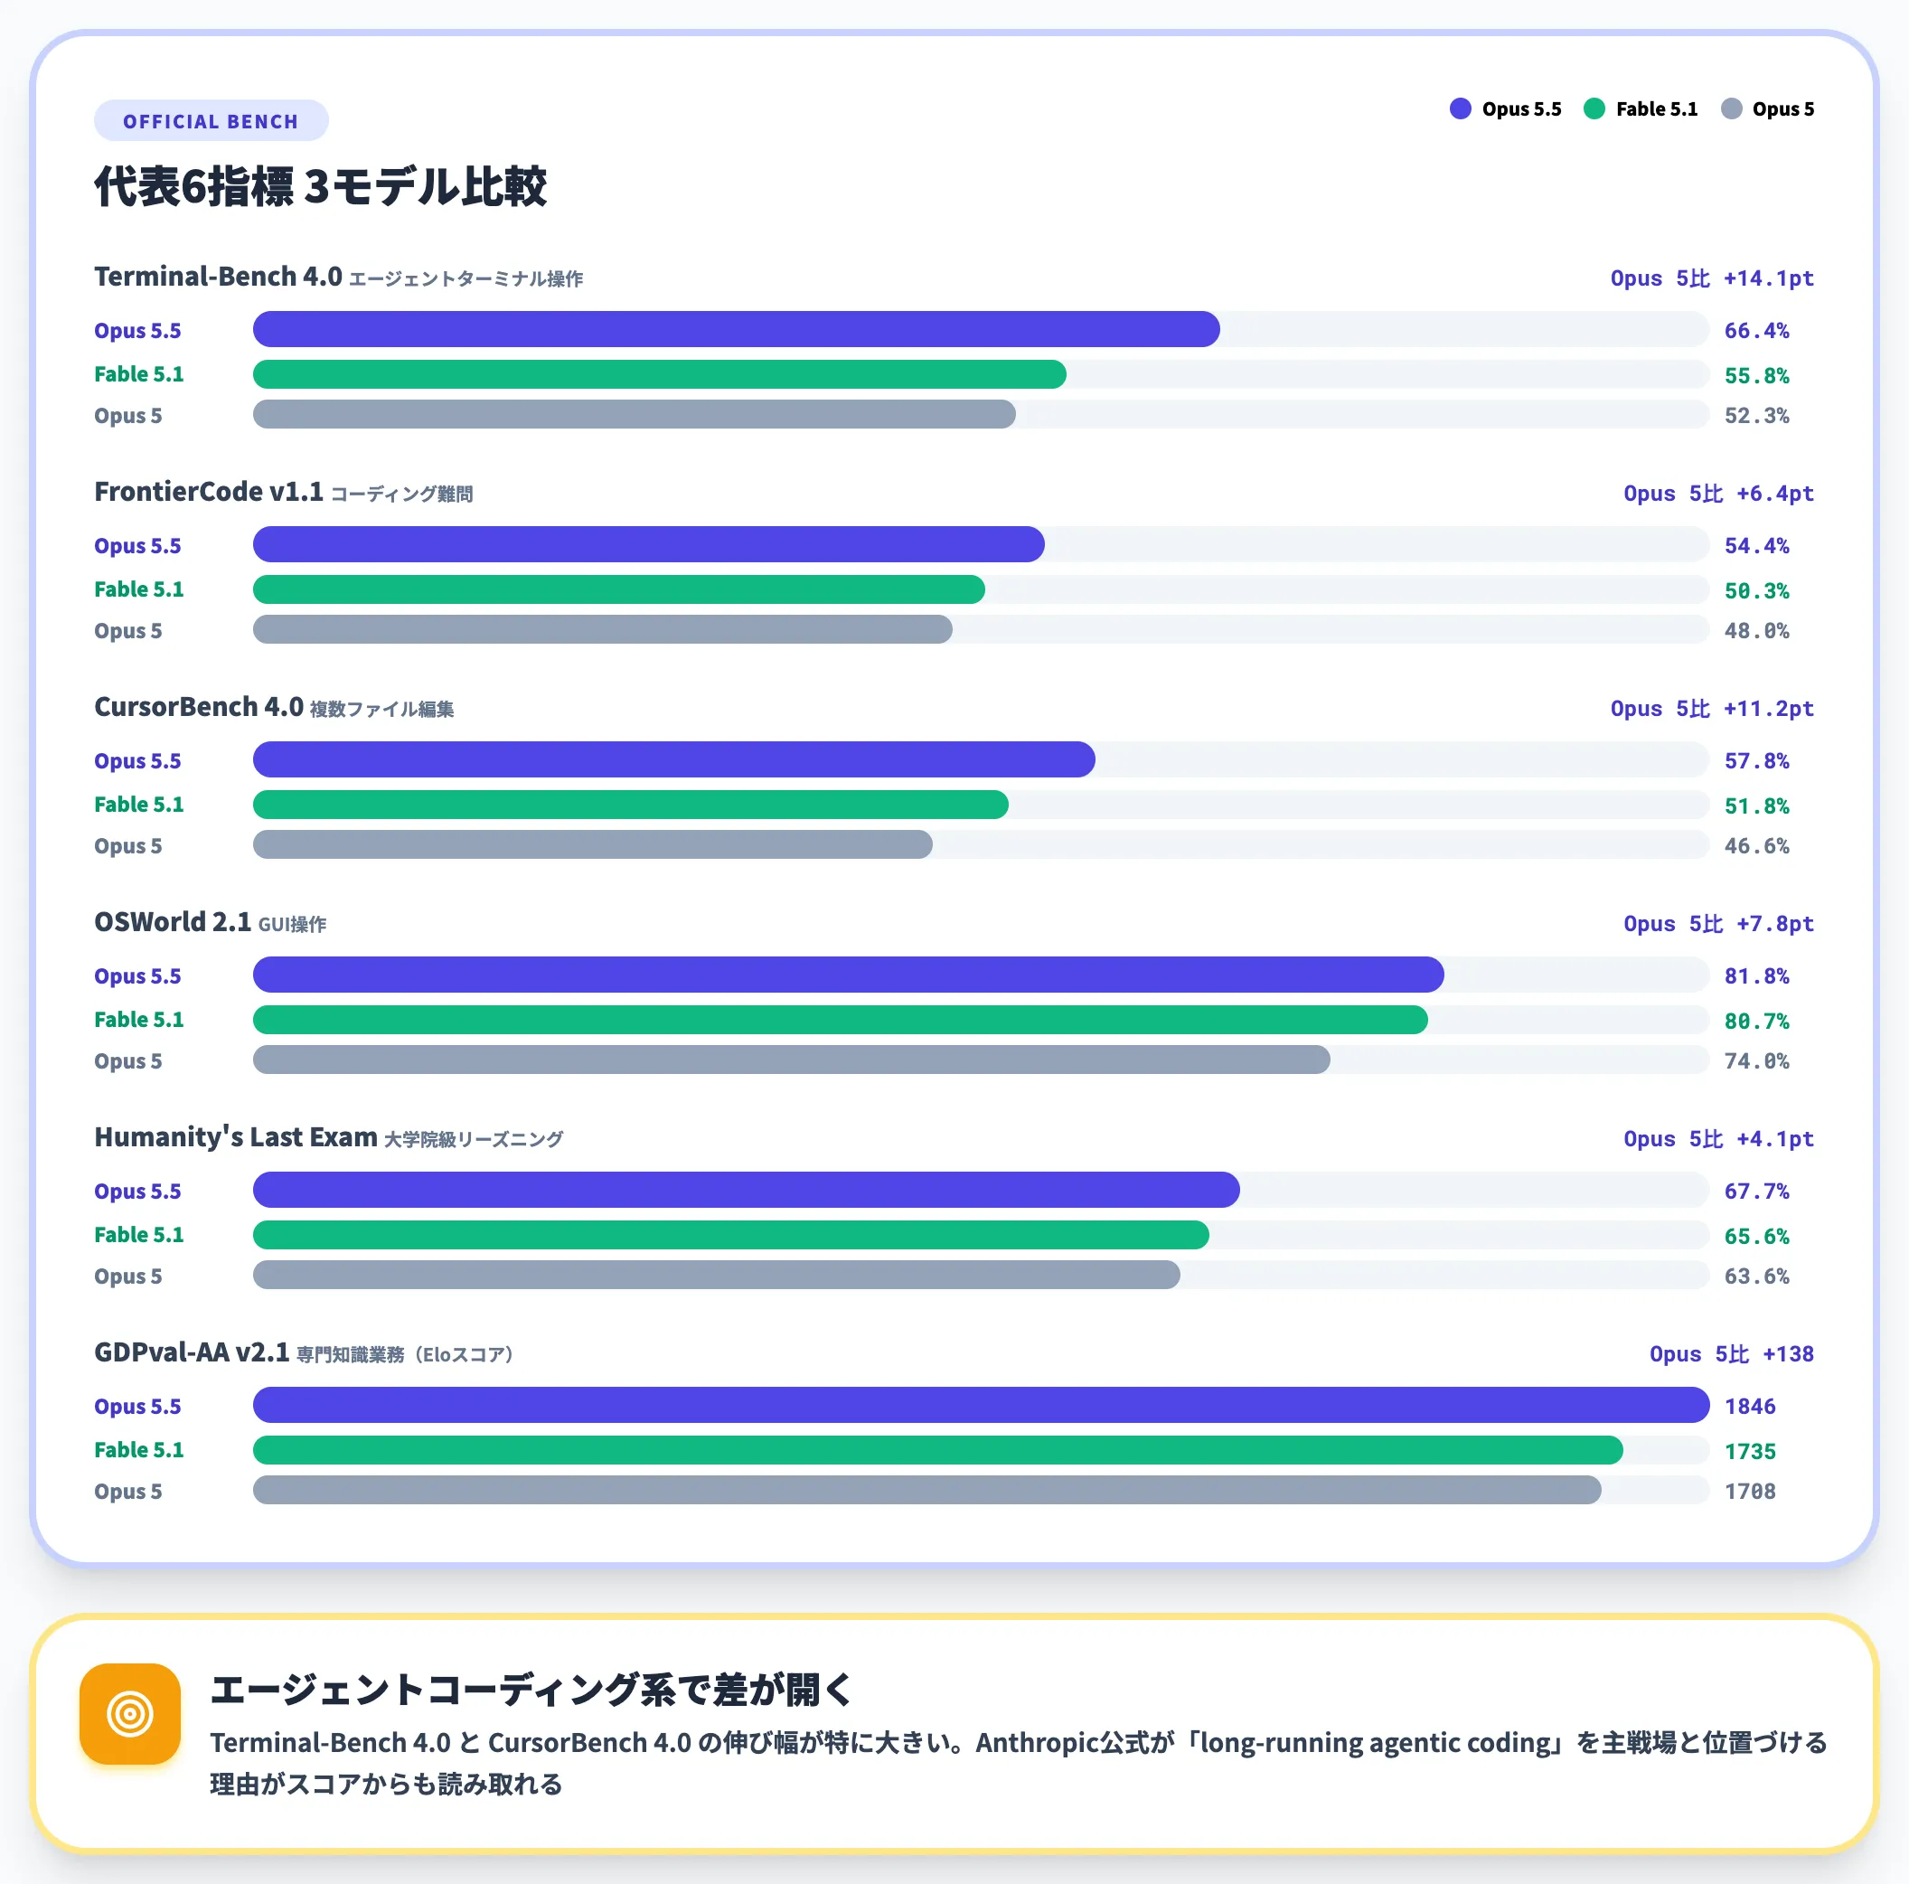The height and width of the screenshot is (1884, 1909).
Task: Click the 1735 Elo score
Action: pos(1750,1452)
